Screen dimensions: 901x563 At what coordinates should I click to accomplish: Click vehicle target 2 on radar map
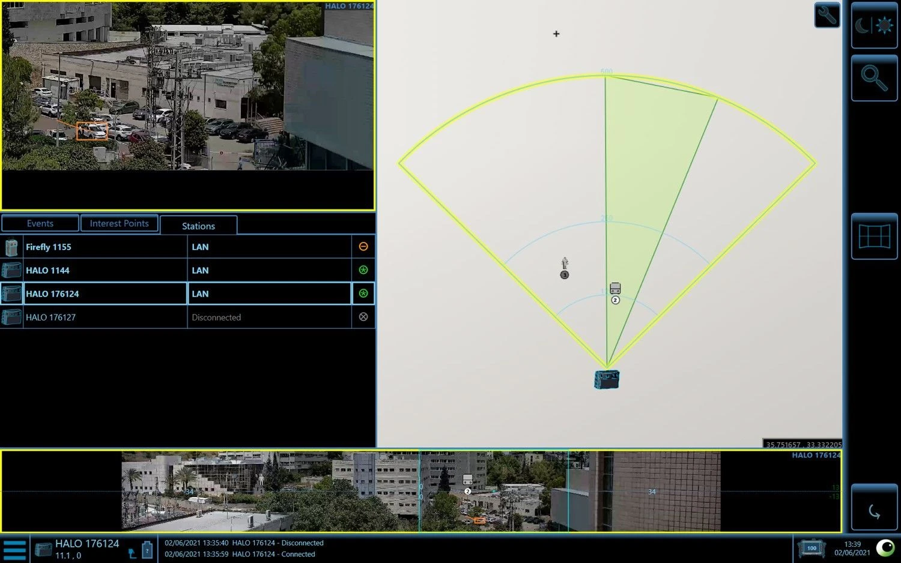pyautogui.click(x=615, y=289)
